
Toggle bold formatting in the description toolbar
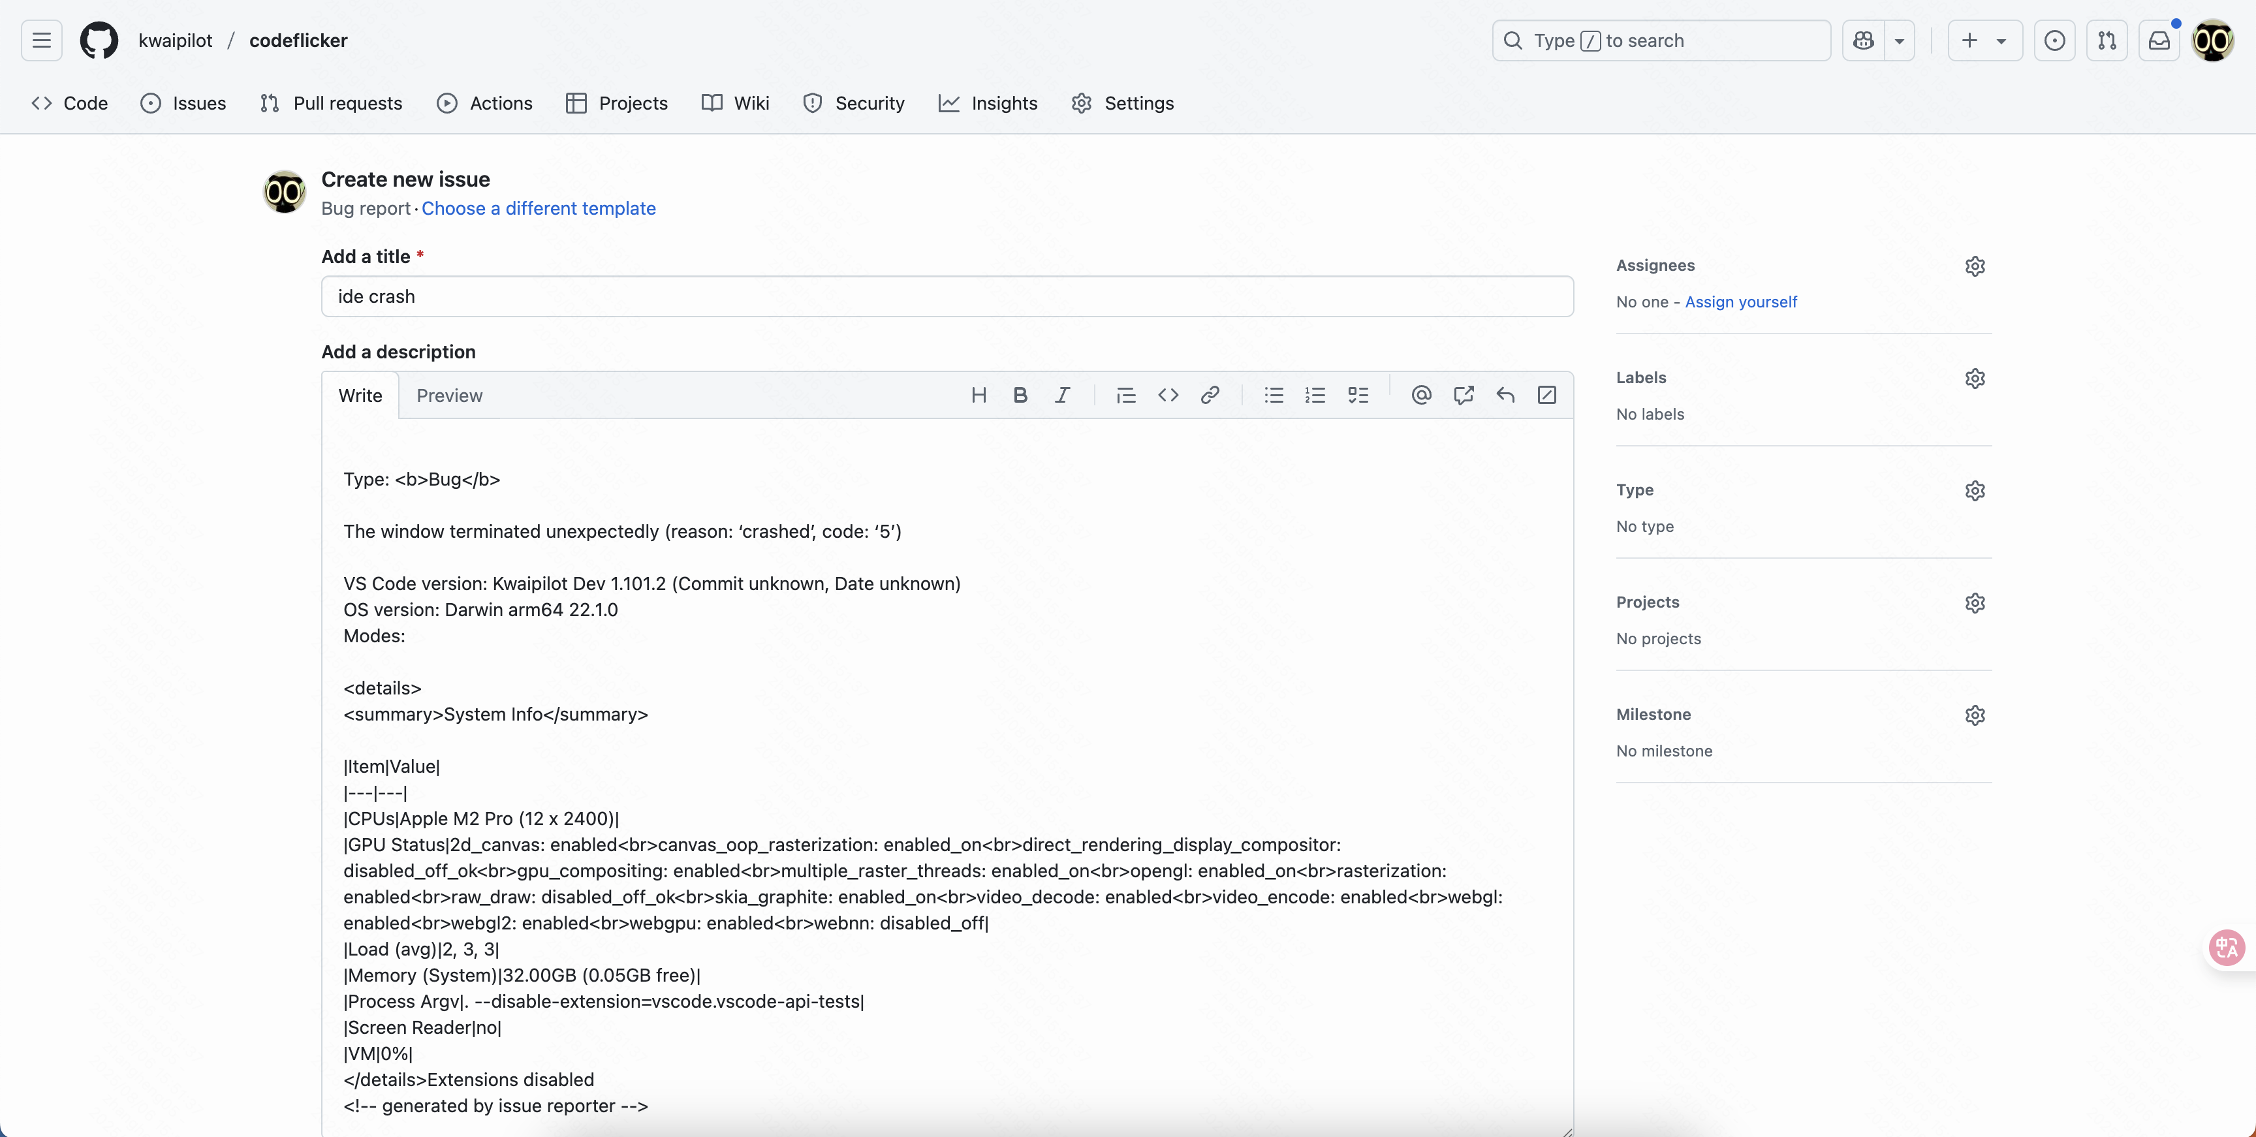(1020, 395)
